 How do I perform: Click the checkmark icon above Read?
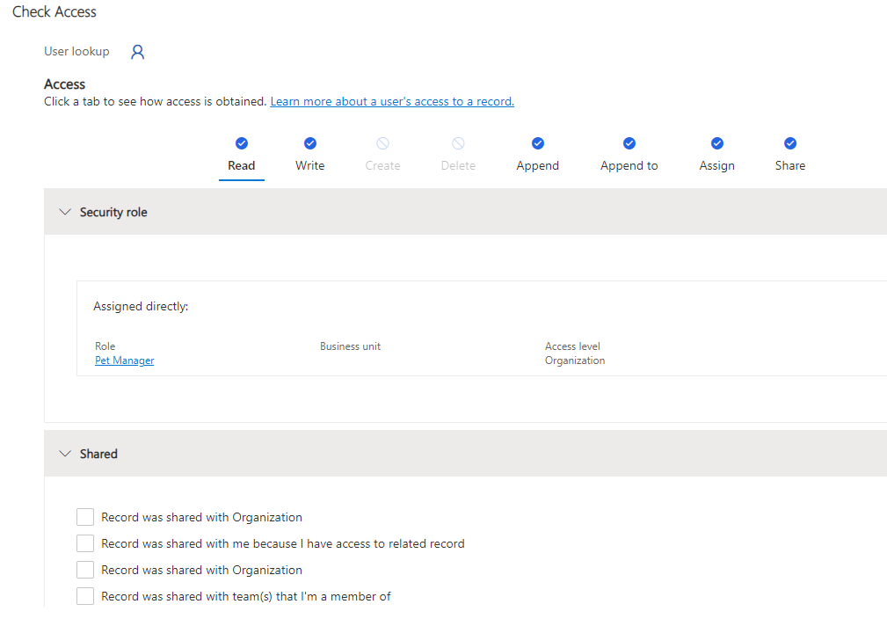coord(241,142)
